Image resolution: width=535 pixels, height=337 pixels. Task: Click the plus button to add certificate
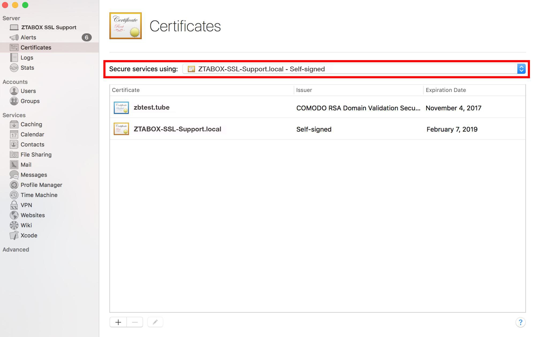pyautogui.click(x=118, y=322)
